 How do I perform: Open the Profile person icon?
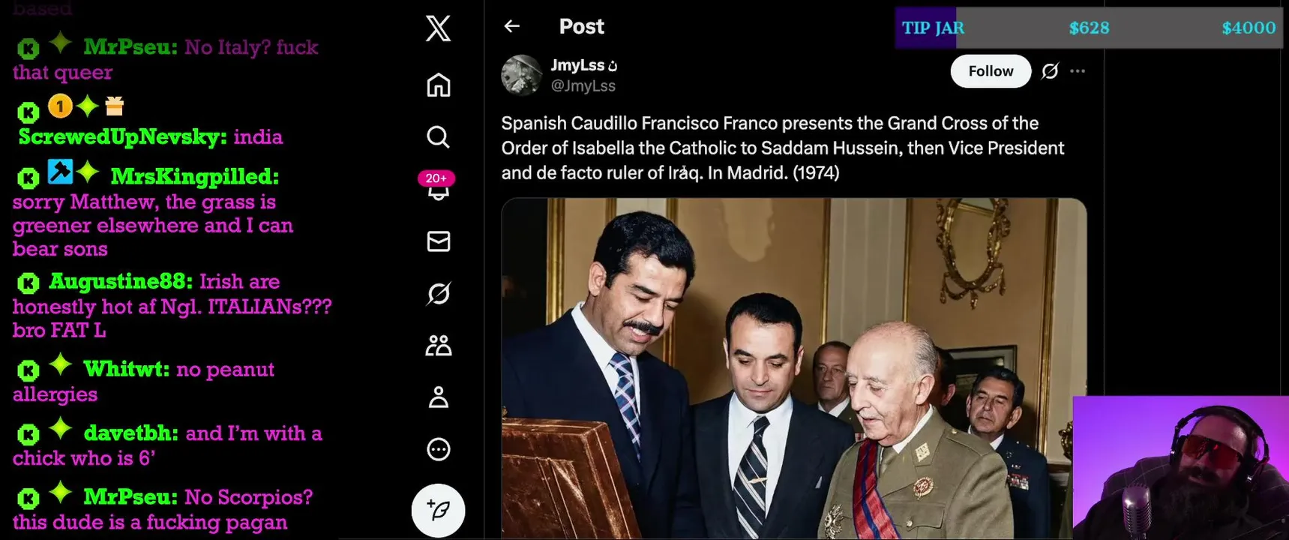pos(439,397)
